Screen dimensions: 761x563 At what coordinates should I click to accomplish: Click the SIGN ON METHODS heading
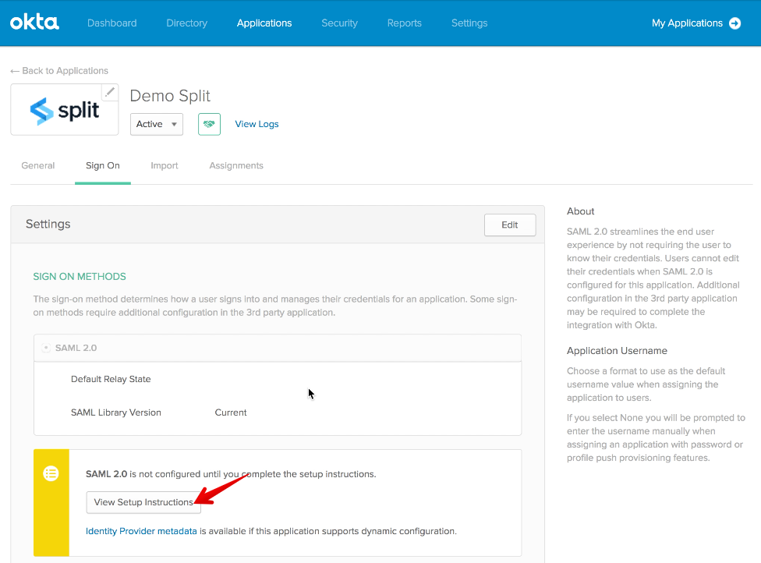point(80,276)
